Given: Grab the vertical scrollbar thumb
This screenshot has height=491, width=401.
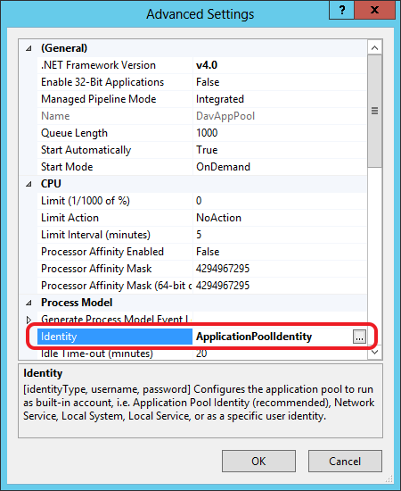Looking at the screenshot, I should point(375,111).
